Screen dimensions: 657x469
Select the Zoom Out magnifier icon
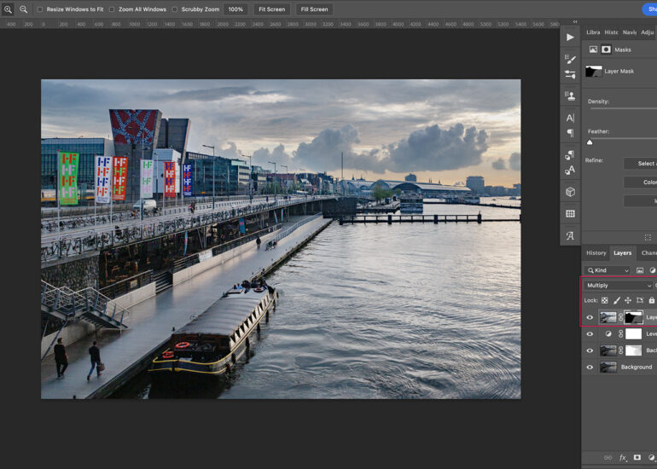(23, 9)
